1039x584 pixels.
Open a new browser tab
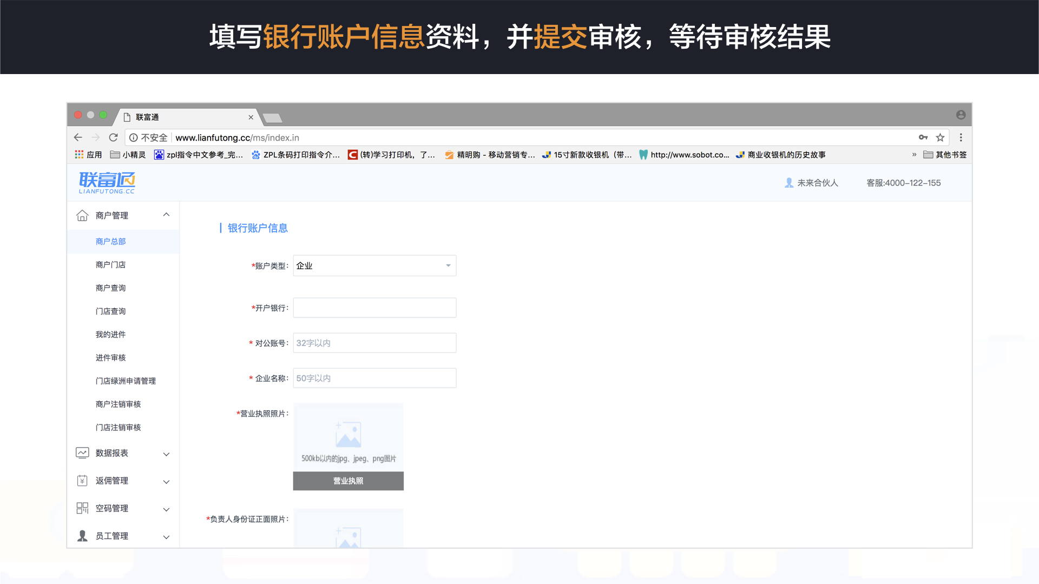pos(272,117)
